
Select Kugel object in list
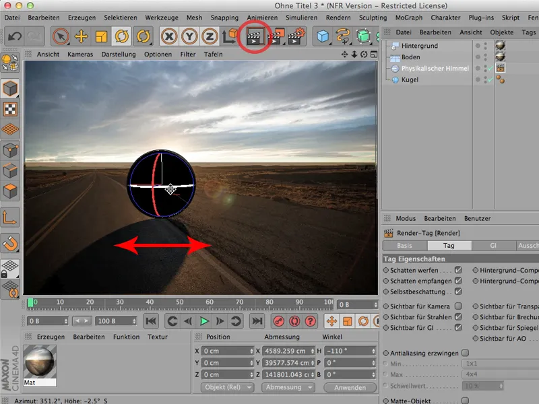(410, 79)
